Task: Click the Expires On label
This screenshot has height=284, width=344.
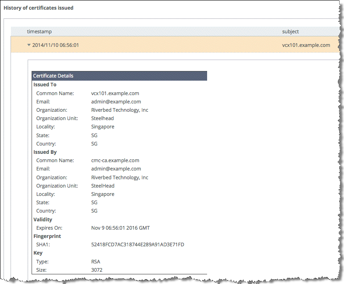Action: click(x=49, y=228)
